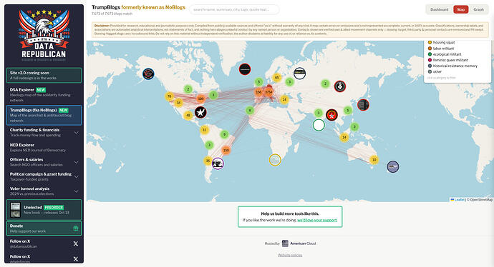Filter by labor militant orange swatch
494x267 pixels.
coord(430,49)
